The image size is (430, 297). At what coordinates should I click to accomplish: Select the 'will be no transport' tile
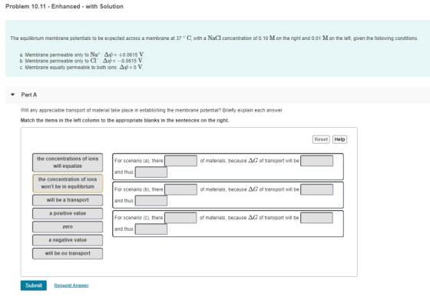coord(68,253)
